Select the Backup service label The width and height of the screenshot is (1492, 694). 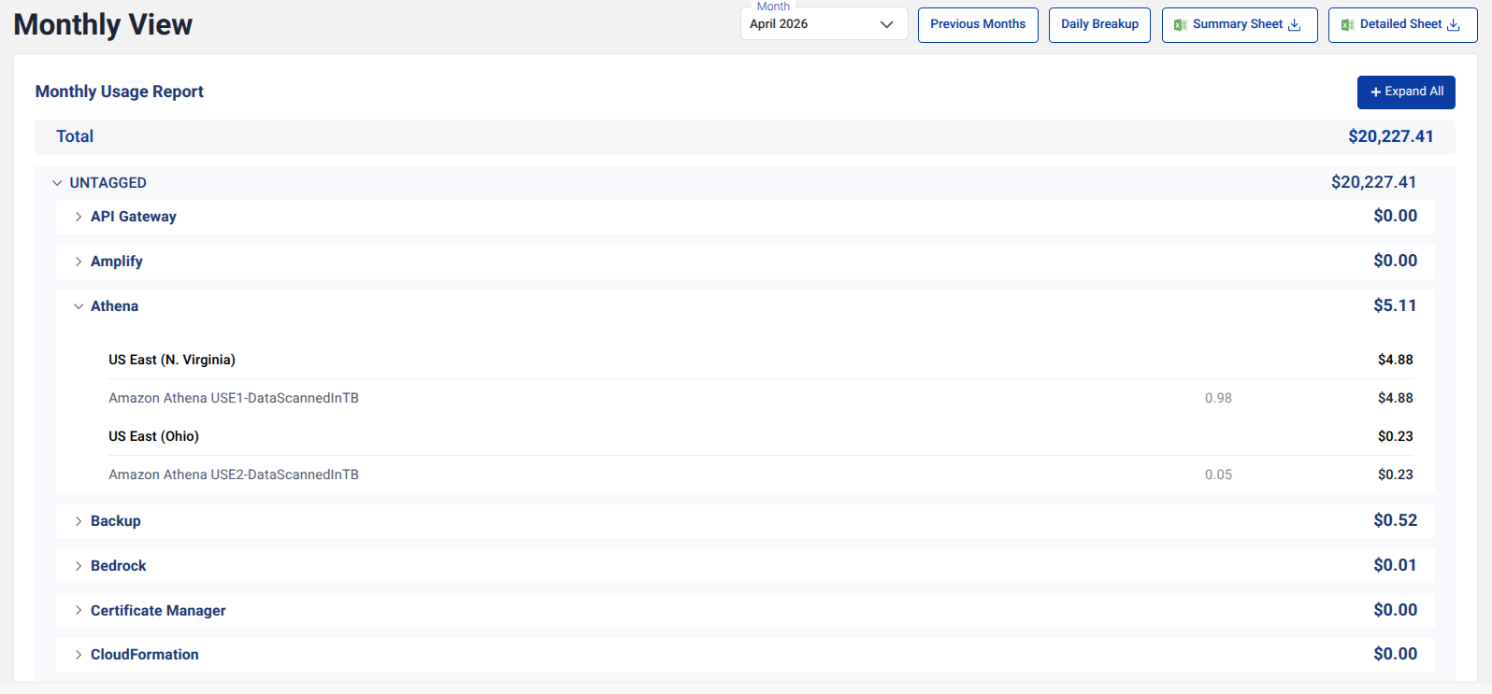coord(116,521)
